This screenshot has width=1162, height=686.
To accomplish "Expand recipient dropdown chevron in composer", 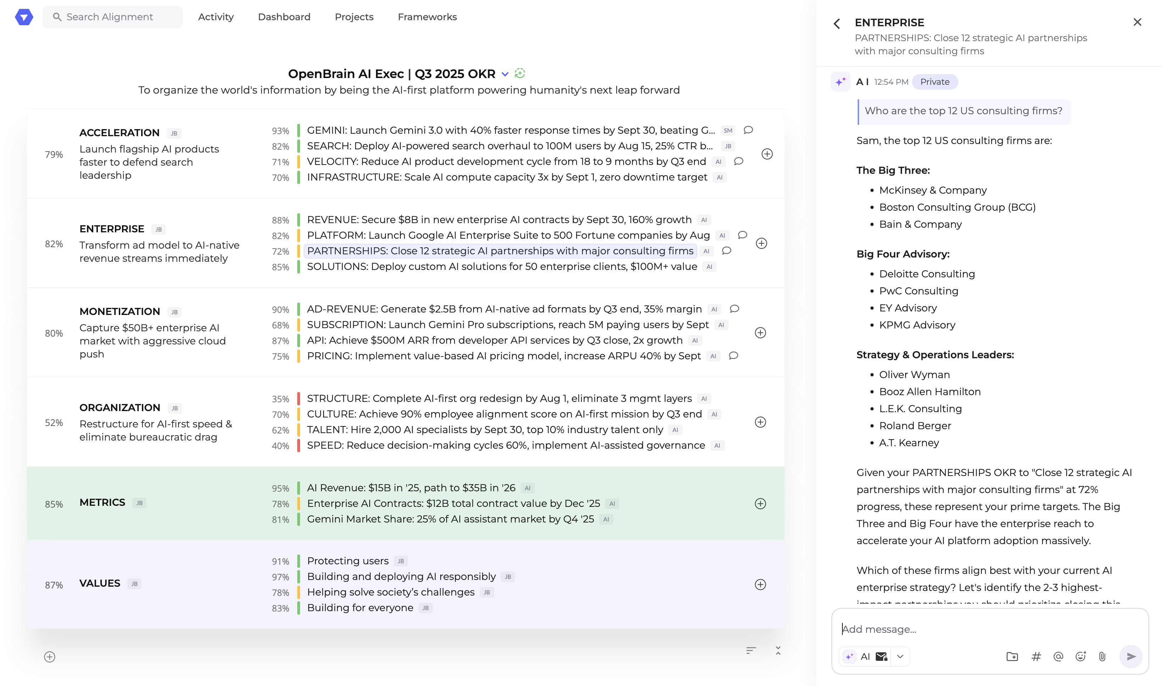I will click(900, 657).
